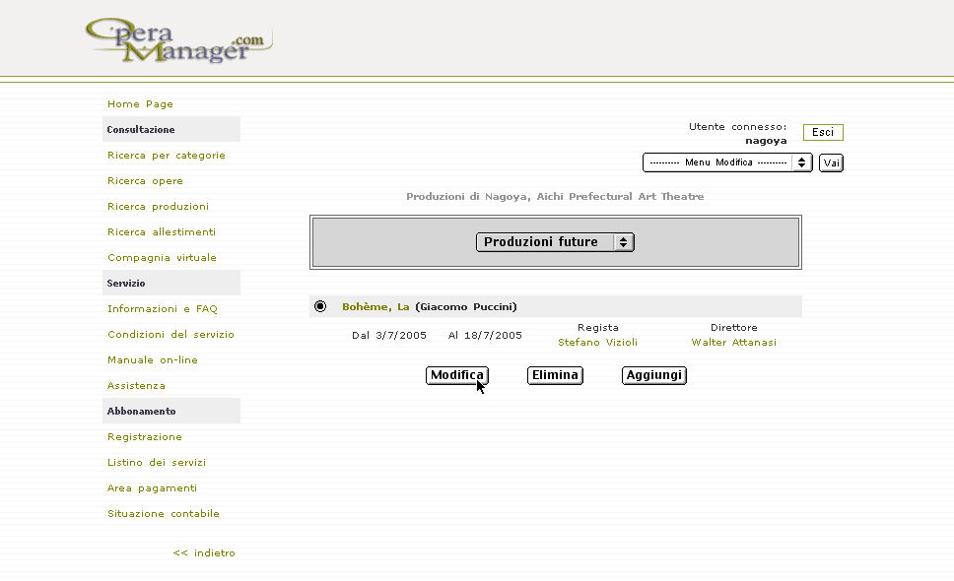This screenshot has height=581, width=954.
Task: Select the Bohème, La radio button
Action: pyautogui.click(x=320, y=306)
